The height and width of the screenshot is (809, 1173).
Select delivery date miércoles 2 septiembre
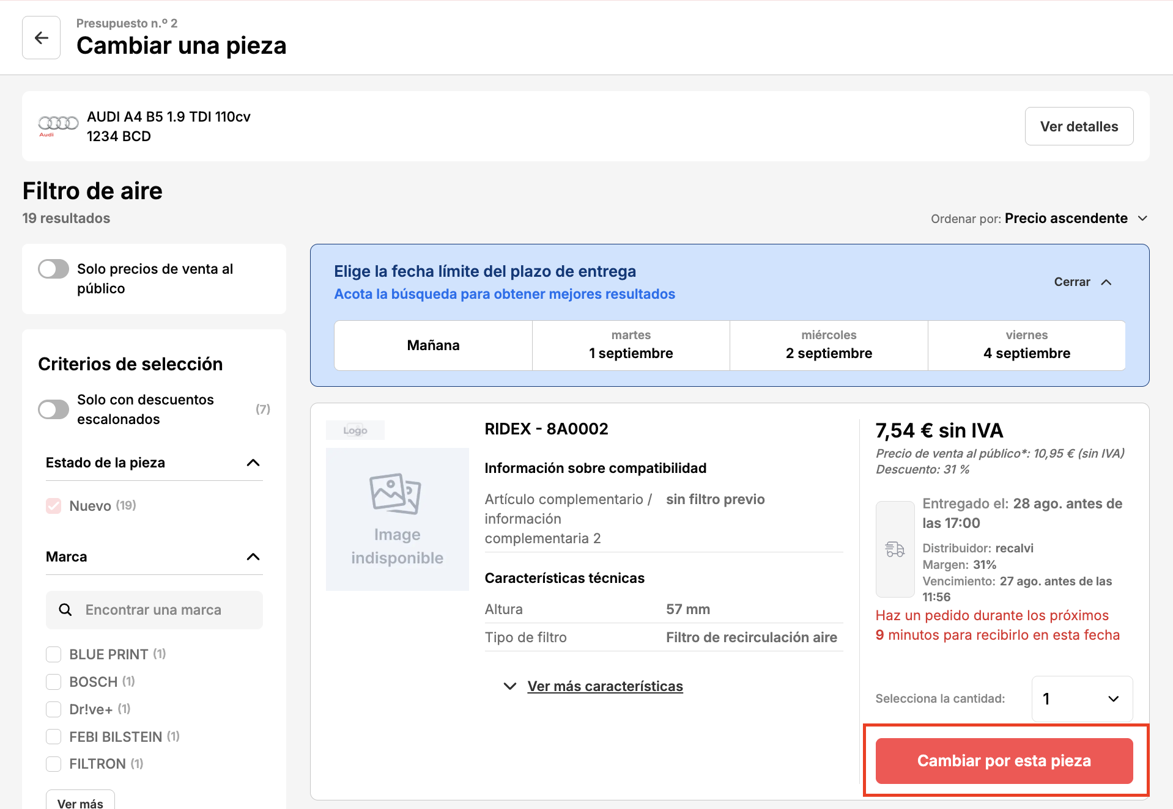coord(829,345)
